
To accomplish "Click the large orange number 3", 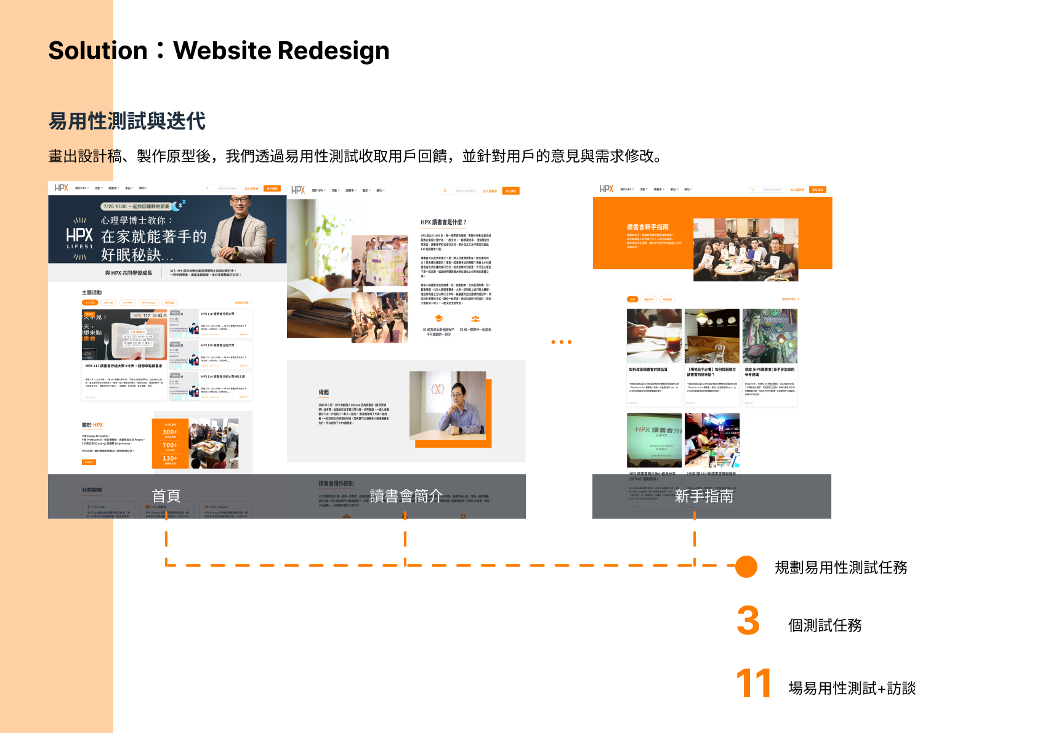I will tap(748, 621).
